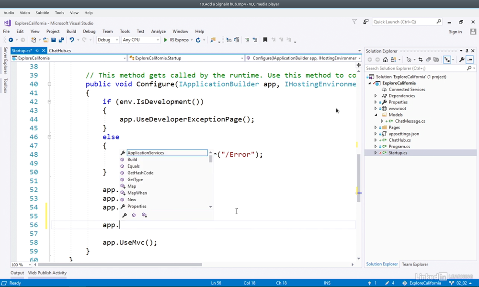Run the project with IIS Express button

176,40
